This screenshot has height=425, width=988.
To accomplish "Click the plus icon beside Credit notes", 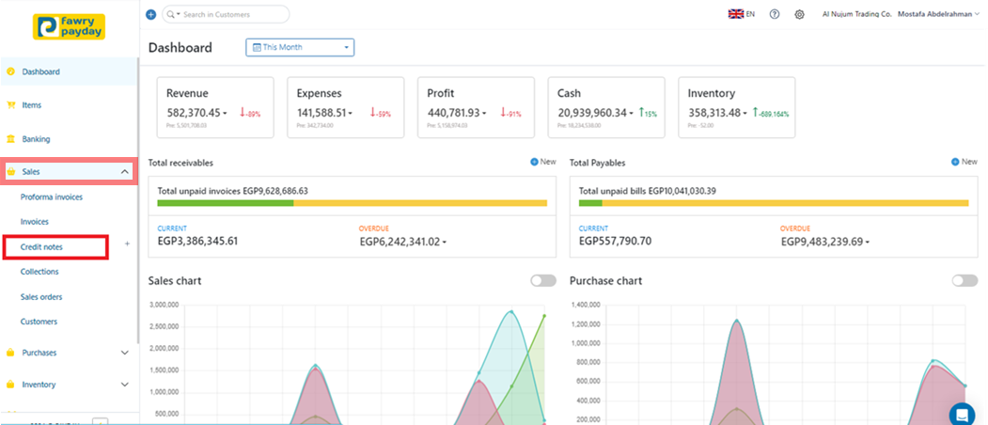I will [x=127, y=246].
